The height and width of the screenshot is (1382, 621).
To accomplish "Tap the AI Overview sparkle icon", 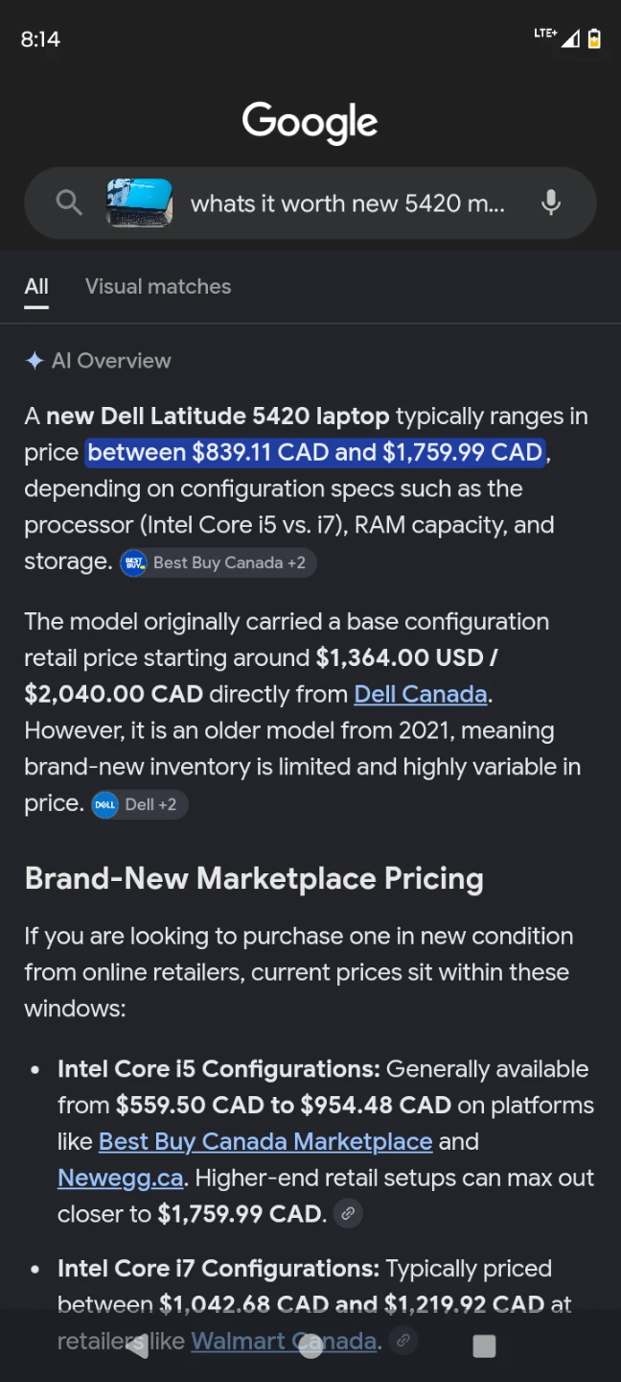I will point(34,361).
